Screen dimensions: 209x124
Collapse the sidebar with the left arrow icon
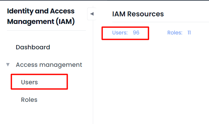click(x=92, y=14)
